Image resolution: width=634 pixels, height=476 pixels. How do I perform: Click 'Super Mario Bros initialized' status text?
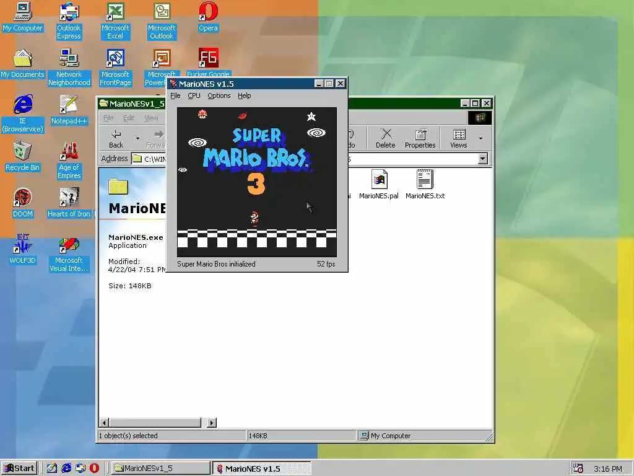[216, 264]
